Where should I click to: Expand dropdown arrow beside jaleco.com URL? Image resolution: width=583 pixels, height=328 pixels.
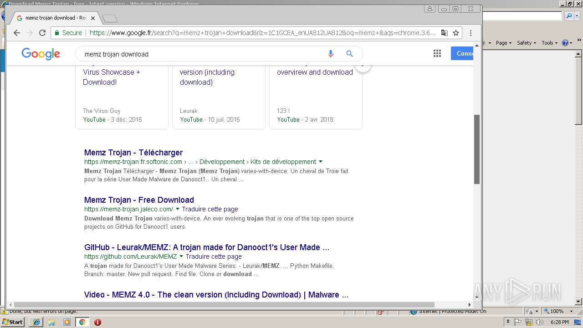coord(178,209)
